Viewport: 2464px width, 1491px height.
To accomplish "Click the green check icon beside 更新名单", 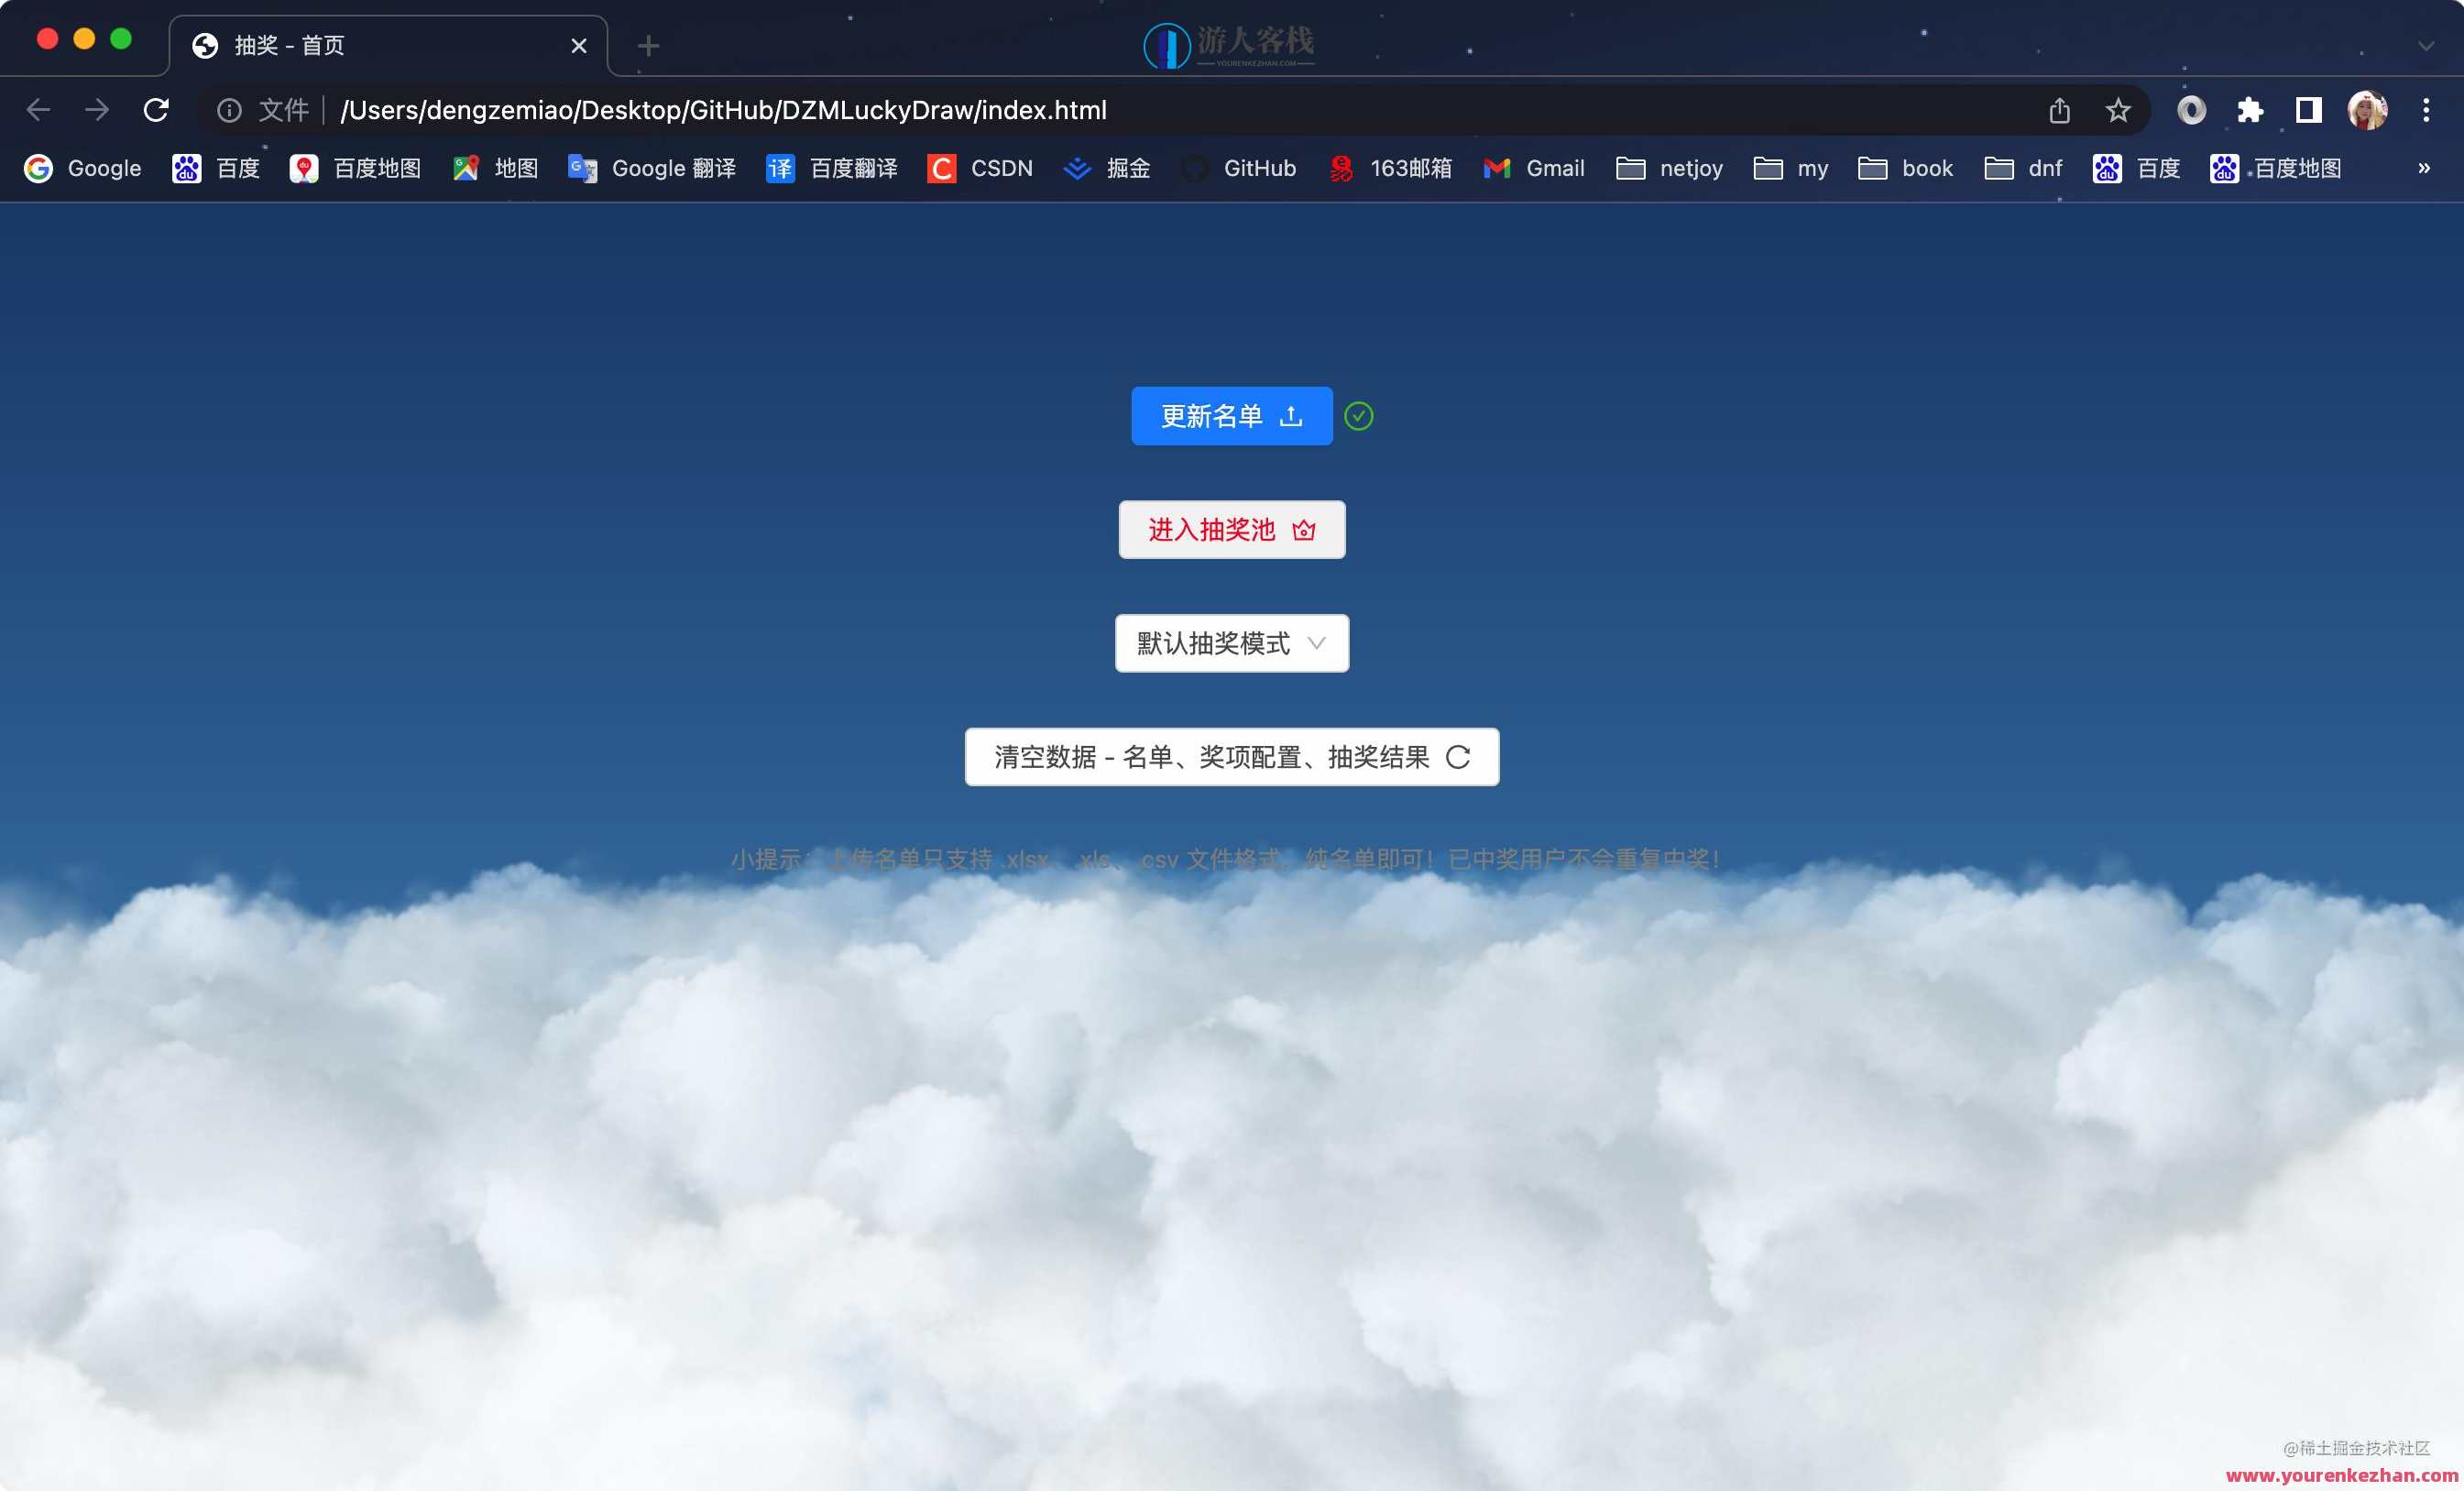I will click(x=1360, y=415).
